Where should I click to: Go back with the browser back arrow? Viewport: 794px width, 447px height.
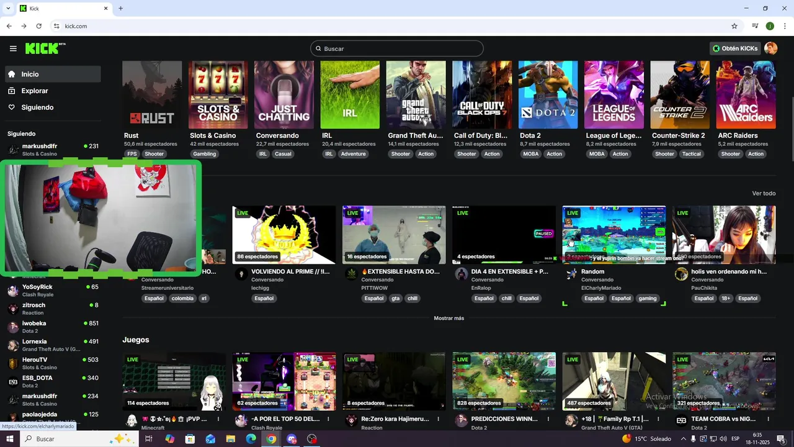click(9, 26)
